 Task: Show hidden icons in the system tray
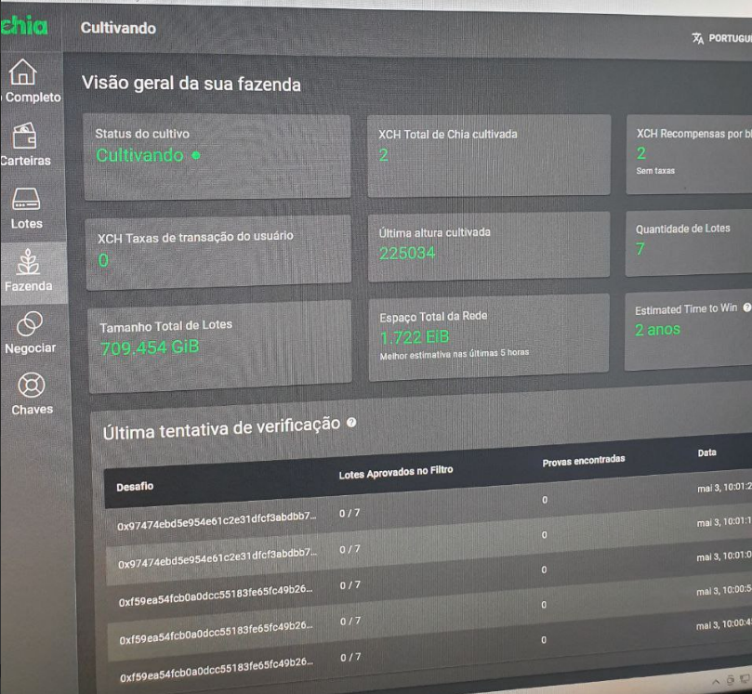[x=716, y=681]
